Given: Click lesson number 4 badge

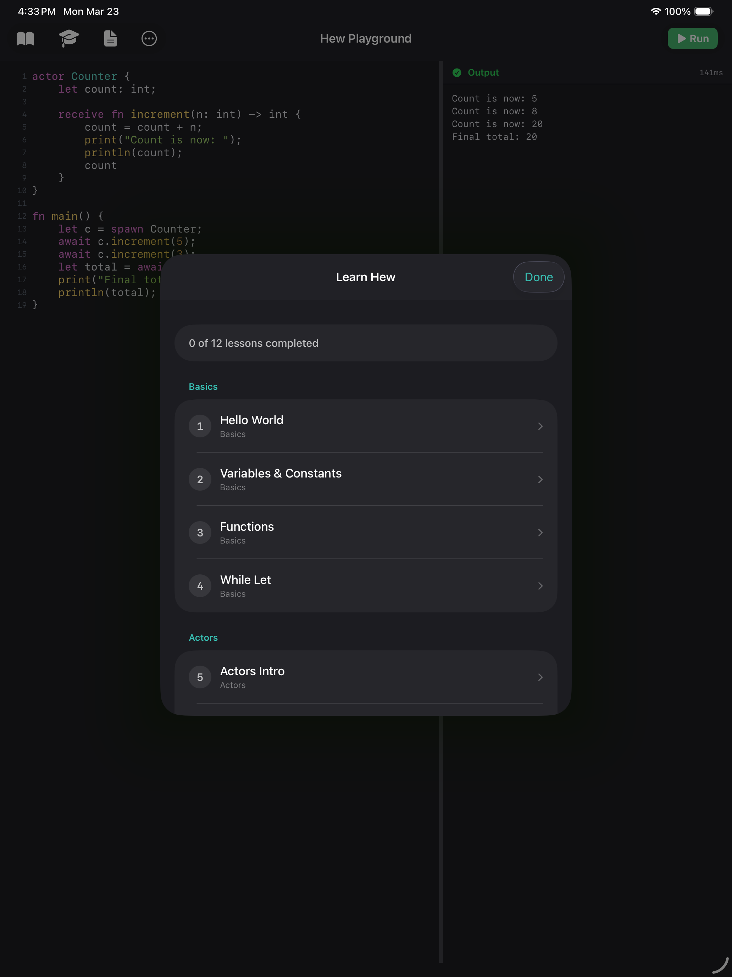Looking at the screenshot, I should [x=200, y=586].
